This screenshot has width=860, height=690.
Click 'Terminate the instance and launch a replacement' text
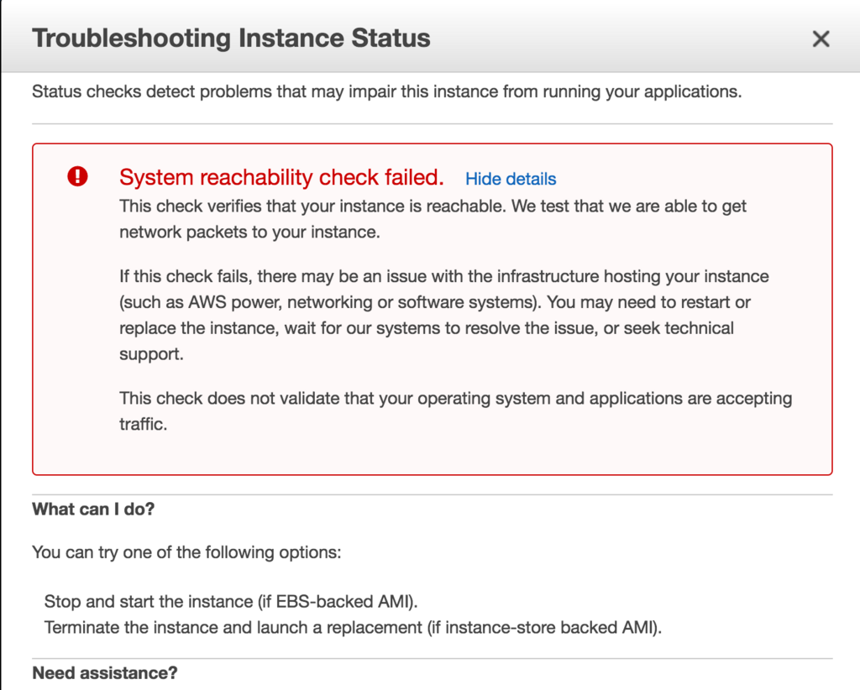(x=353, y=627)
